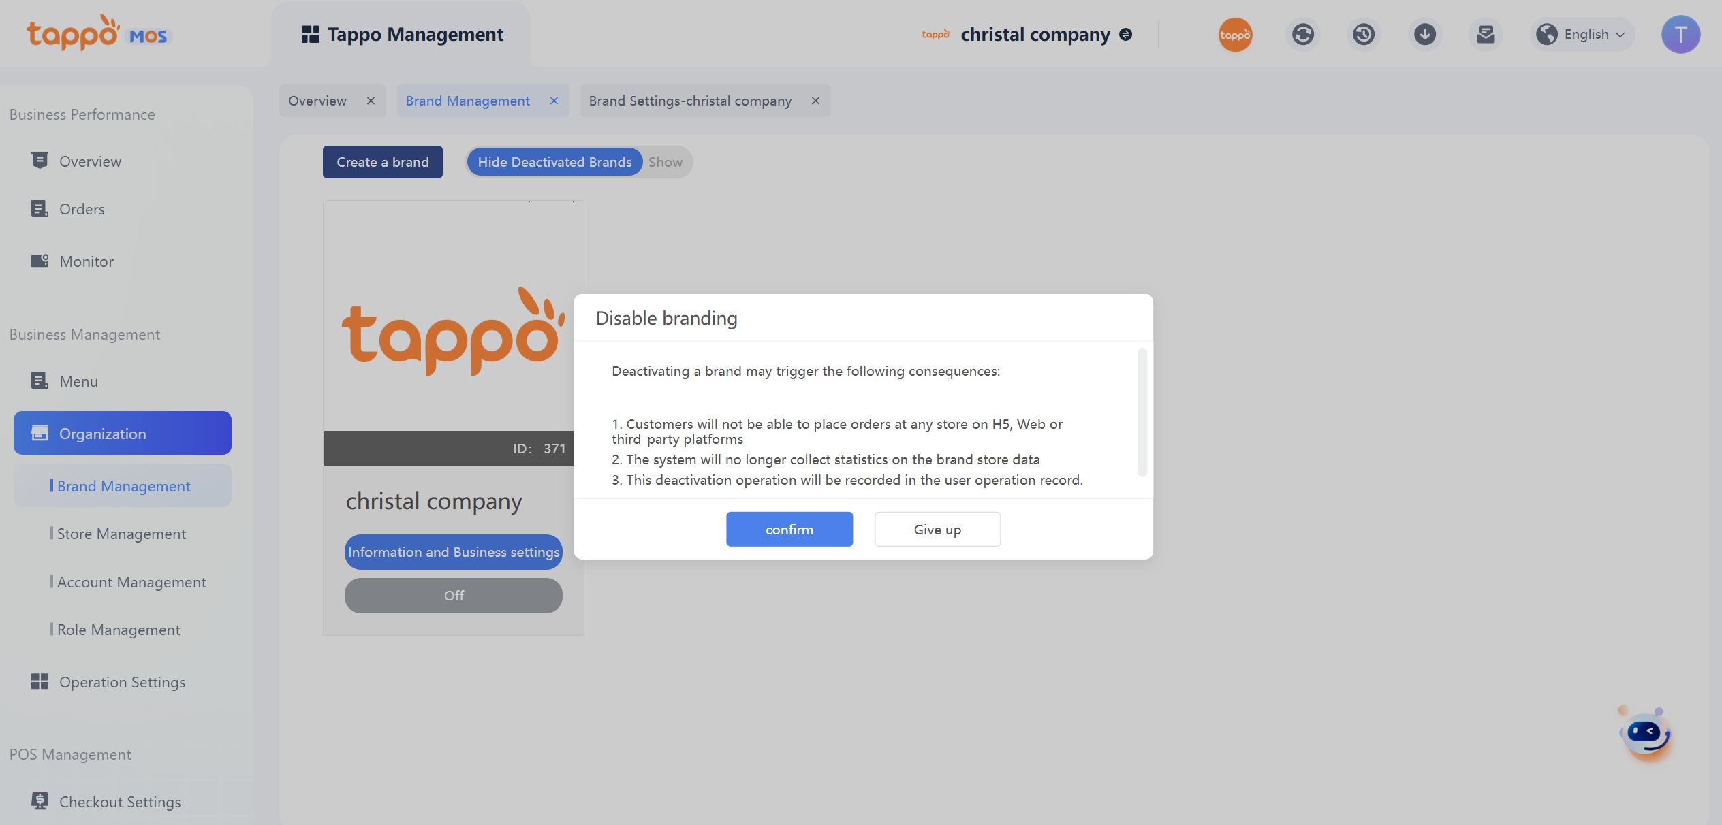Click the Tappo MOS logo
Viewport: 1722px width, 825px height.
tap(99, 33)
